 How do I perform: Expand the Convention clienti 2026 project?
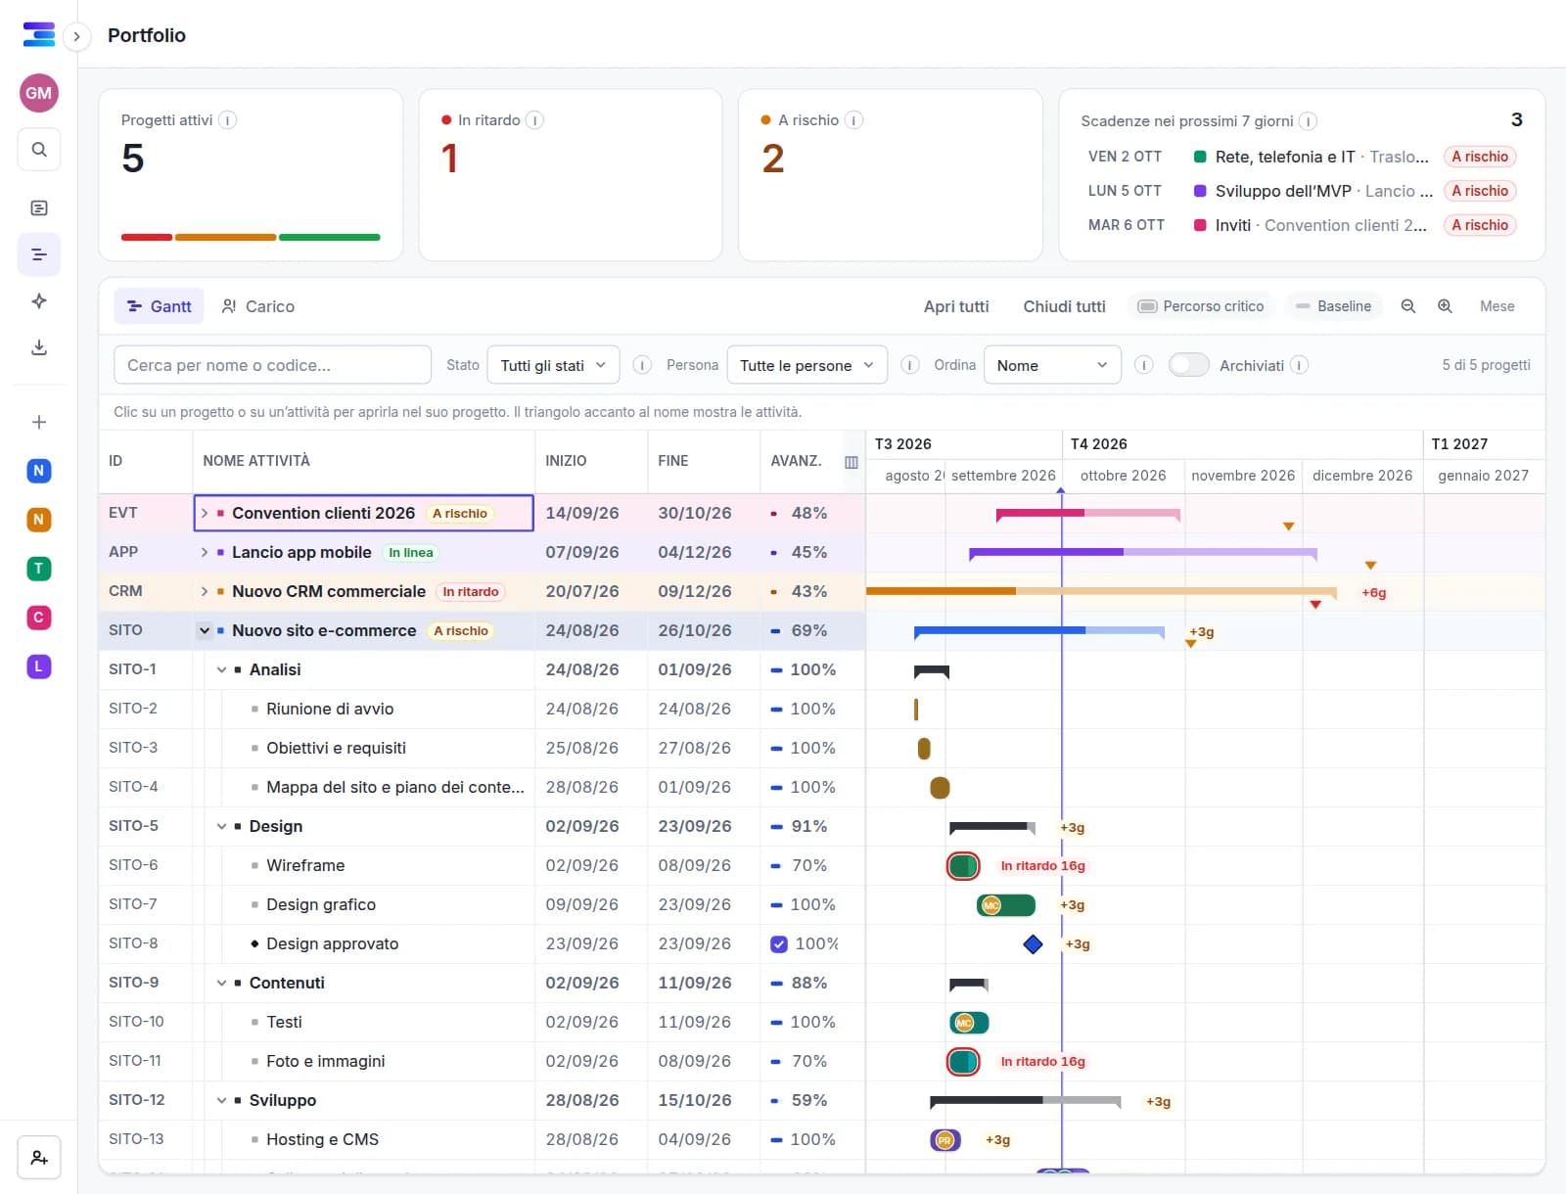click(x=205, y=513)
